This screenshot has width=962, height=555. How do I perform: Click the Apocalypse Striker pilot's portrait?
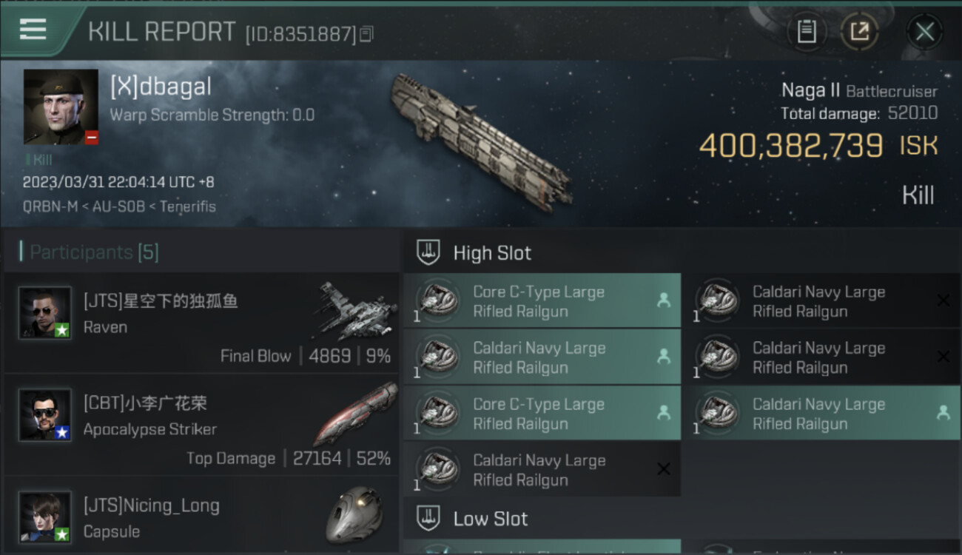point(45,414)
